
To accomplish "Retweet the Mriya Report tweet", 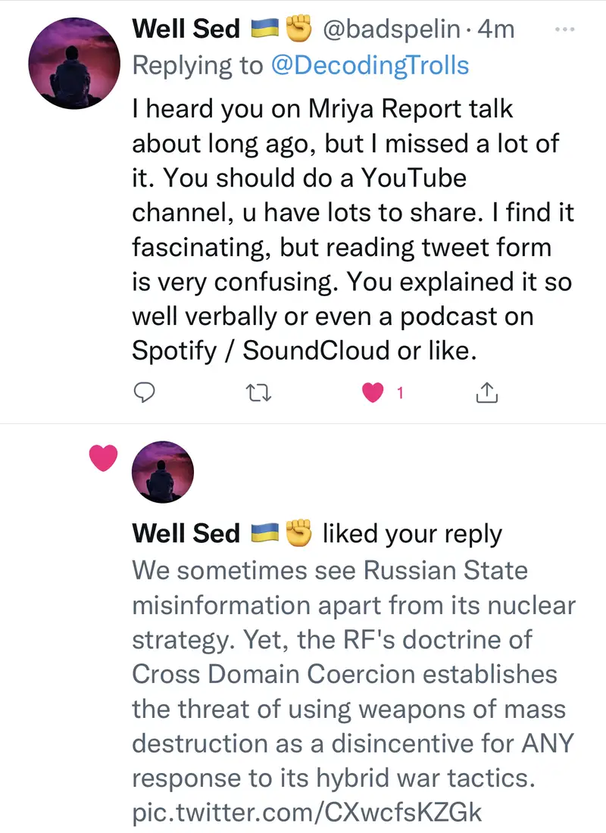I will tap(258, 392).
